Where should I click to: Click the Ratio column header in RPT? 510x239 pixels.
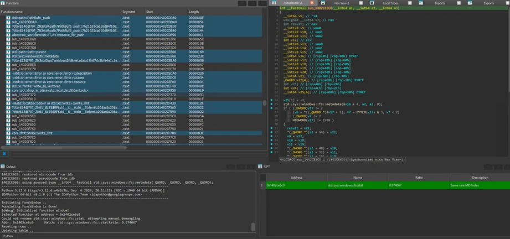tap(419, 178)
